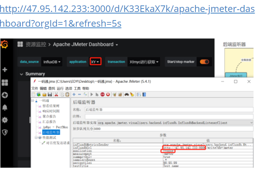Screen dimensions: 257x170
Task: Click 异步队列大小 field showing 5000
Action: pyautogui.click(x=173, y=129)
